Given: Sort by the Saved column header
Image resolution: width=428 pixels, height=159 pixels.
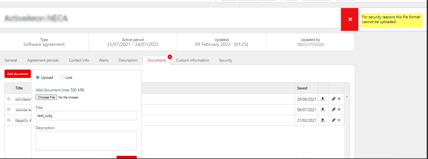Looking at the screenshot, I should pos(302,88).
